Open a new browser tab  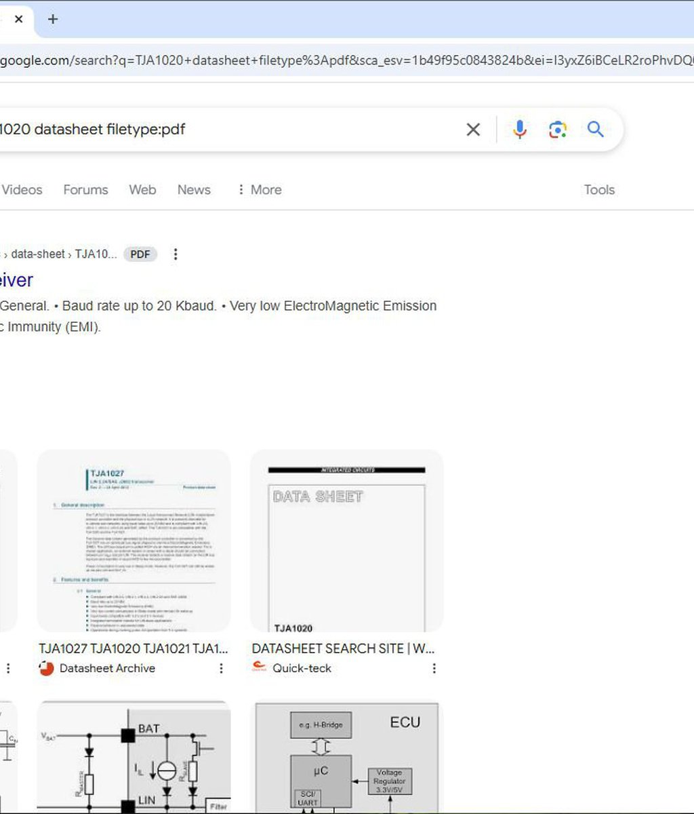coord(52,19)
